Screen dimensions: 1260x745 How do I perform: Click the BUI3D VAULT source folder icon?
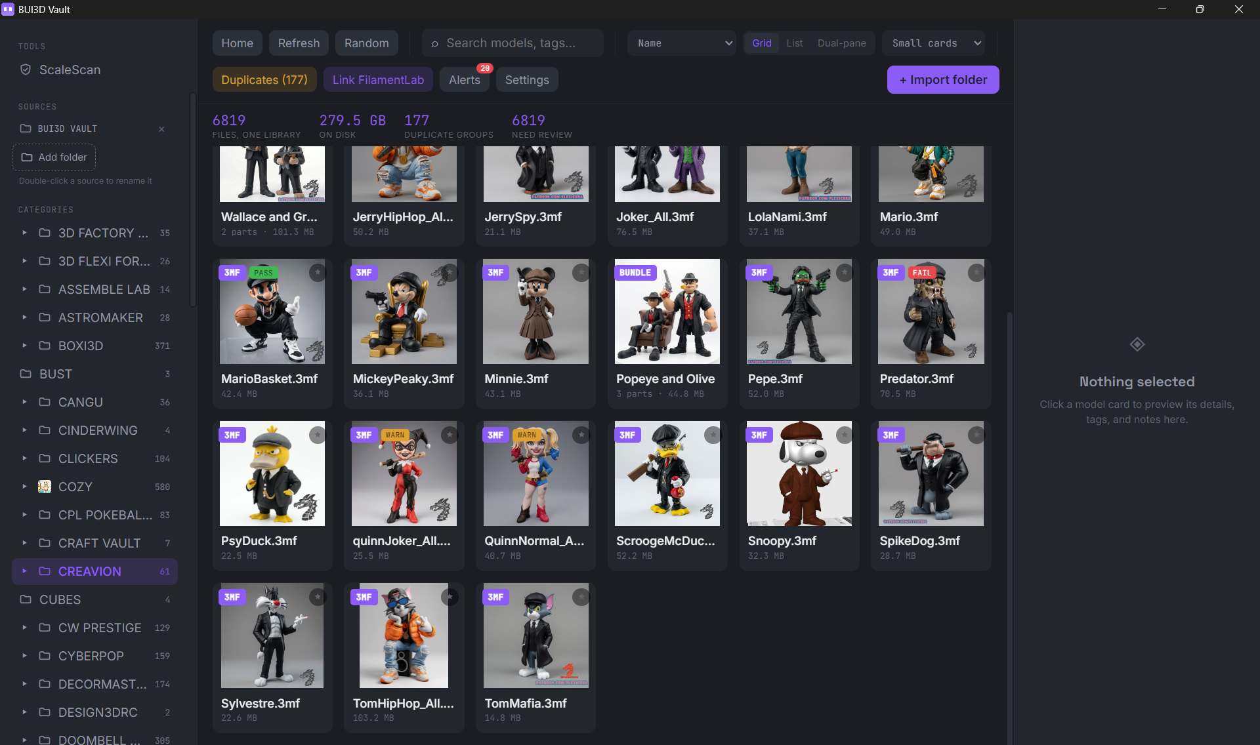26,129
